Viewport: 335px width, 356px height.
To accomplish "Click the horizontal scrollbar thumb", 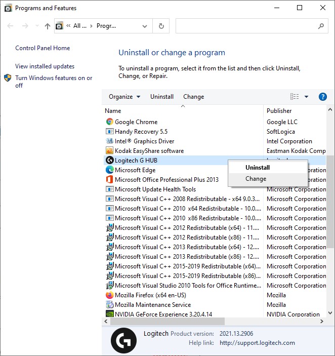I will tap(167, 321).
